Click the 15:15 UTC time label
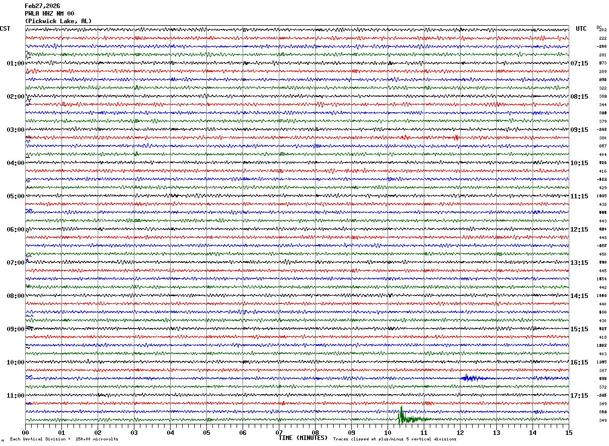This screenshot has width=609, height=446. pos(579,329)
